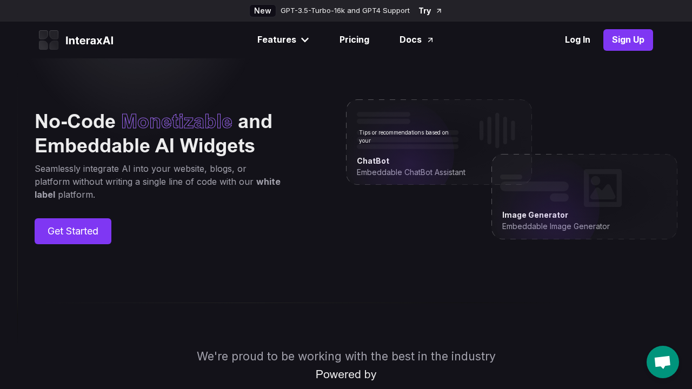
Task: Open the chat support bubble
Action: (x=662, y=361)
